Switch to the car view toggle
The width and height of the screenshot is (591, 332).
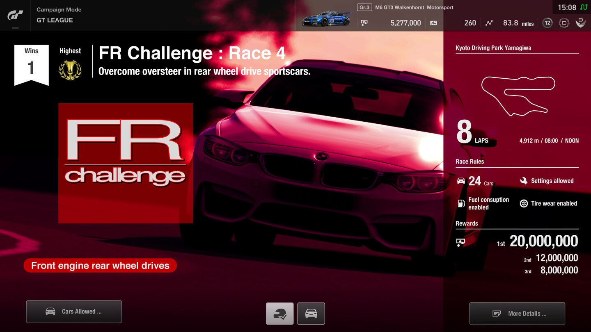coord(311,313)
